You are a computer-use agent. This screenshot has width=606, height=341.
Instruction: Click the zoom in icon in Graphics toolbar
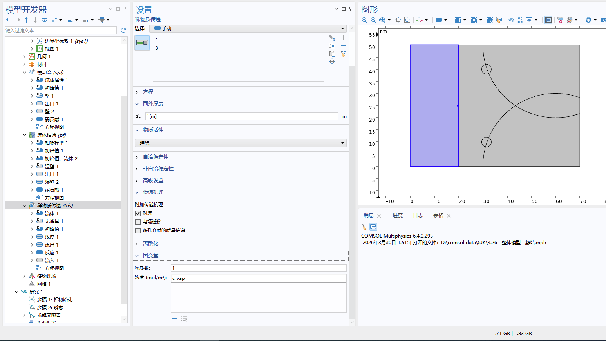pyautogui.click(x=364, y=20)
